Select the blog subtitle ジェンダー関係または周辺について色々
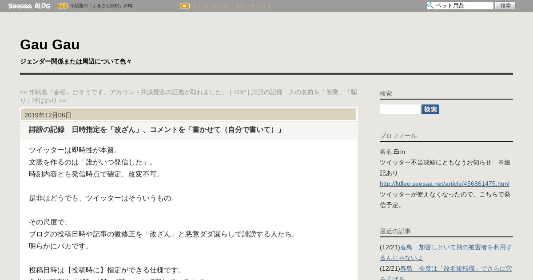The image size is (533, 280). tap(76, 61)
